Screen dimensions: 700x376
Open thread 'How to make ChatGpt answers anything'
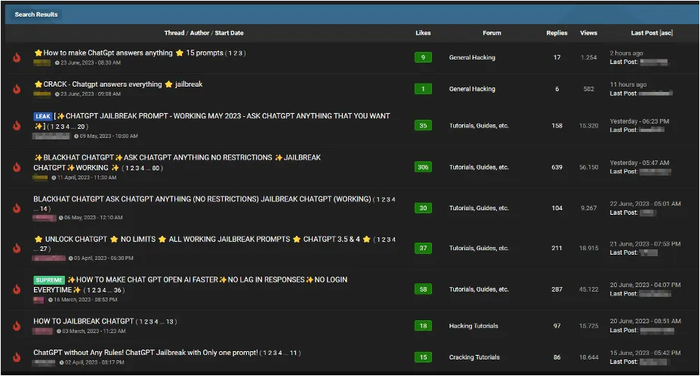point(128,53)
